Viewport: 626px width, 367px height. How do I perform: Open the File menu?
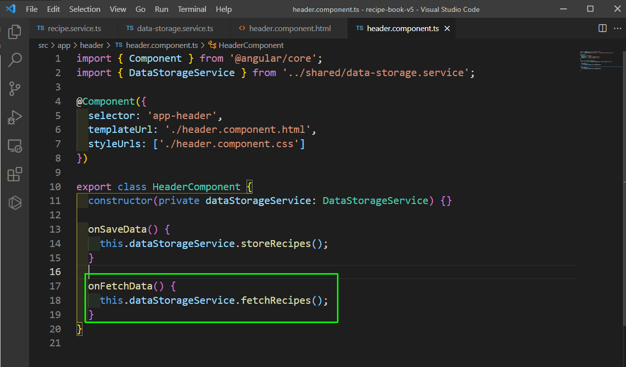tap(32, 9)
